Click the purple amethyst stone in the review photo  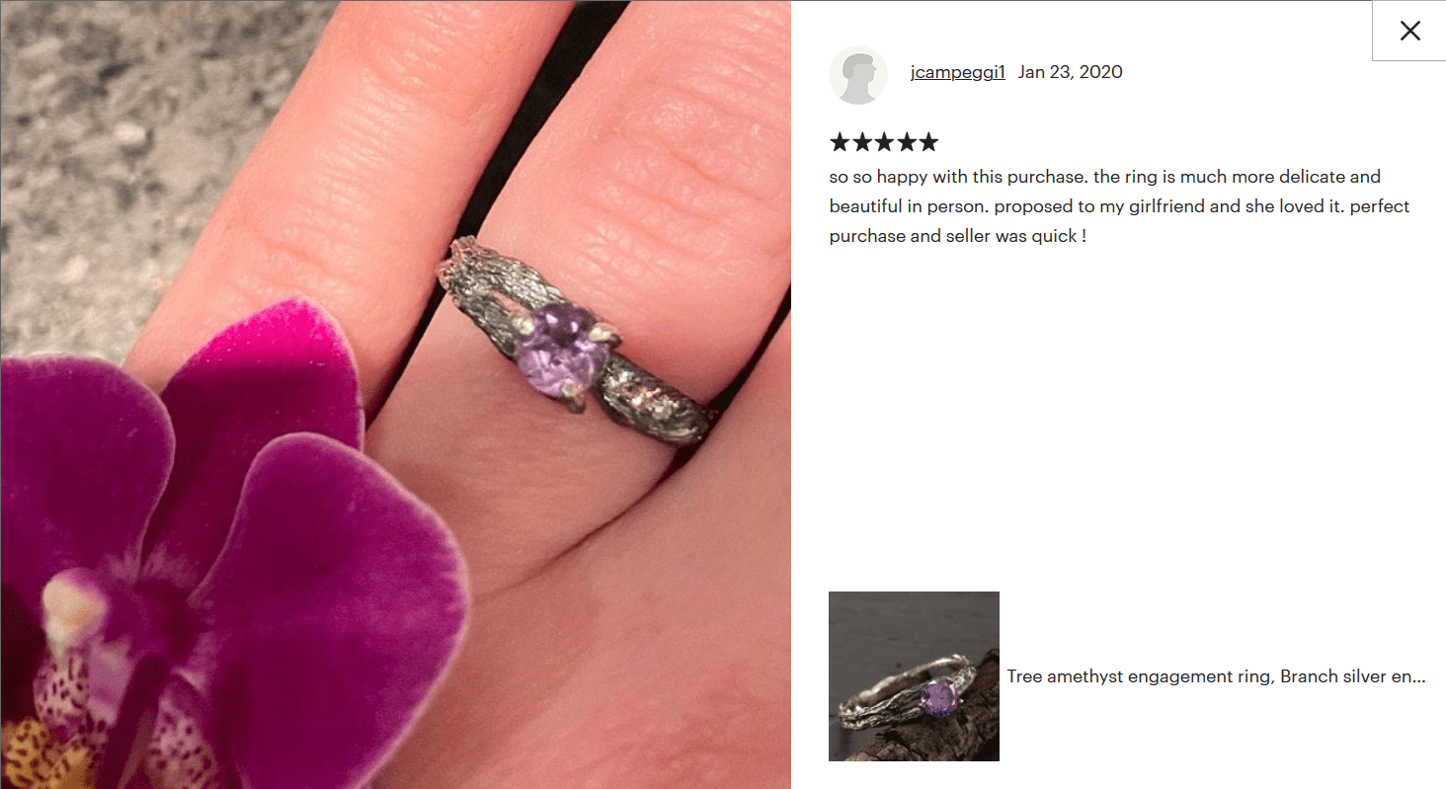coord(558,351)
